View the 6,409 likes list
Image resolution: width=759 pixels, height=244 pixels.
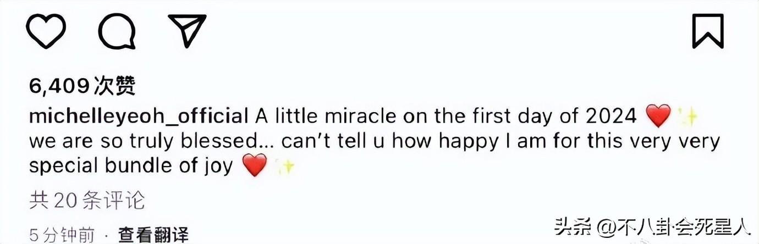[x=82, y=86]
